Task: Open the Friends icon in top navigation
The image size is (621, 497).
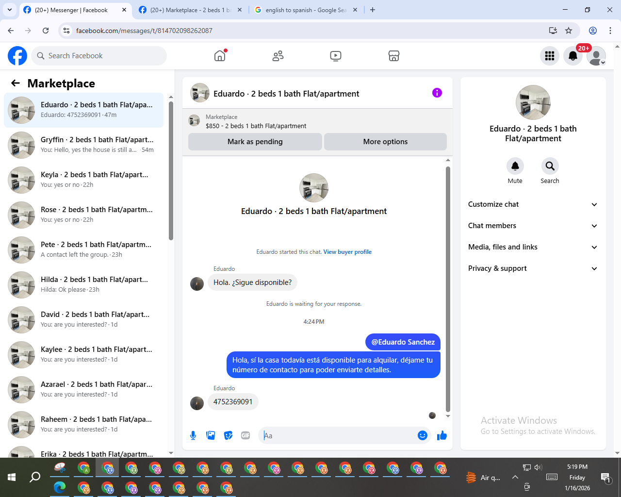Action: (278, 56)
